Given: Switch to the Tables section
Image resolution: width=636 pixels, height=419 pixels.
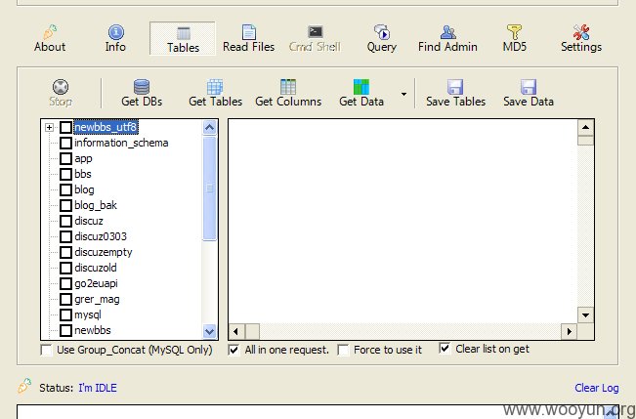Looking at the screenshot, I should coord(183,38).
